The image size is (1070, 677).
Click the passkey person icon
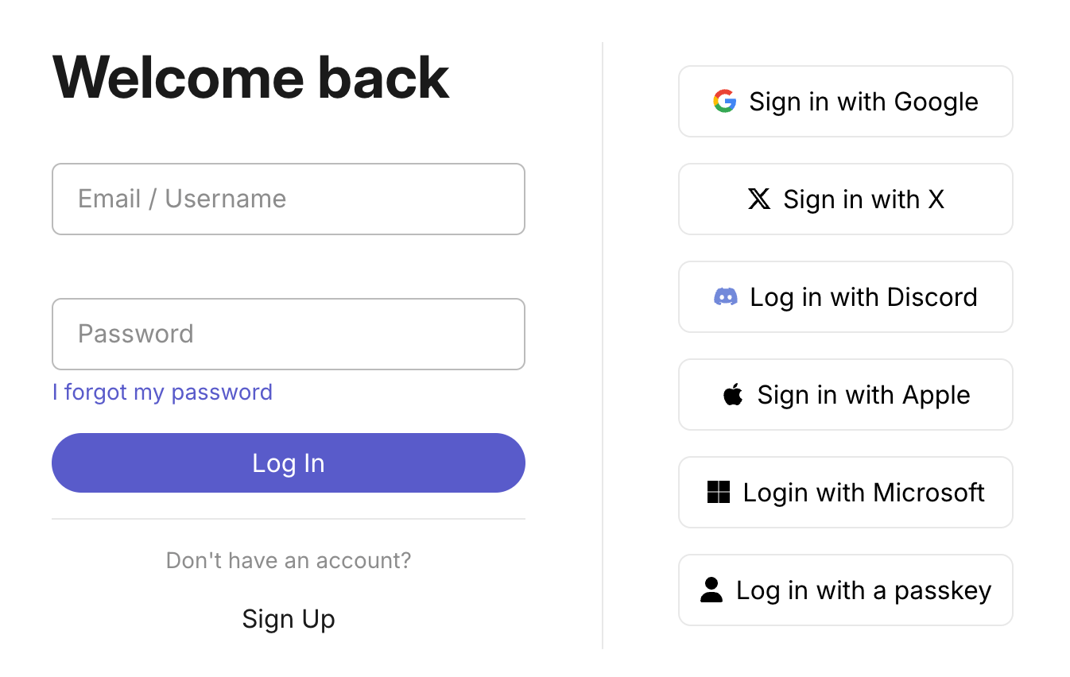(711, 590)
